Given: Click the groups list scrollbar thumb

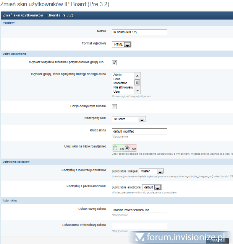Looking at the screenshot, I should click(x=137, y=82).
